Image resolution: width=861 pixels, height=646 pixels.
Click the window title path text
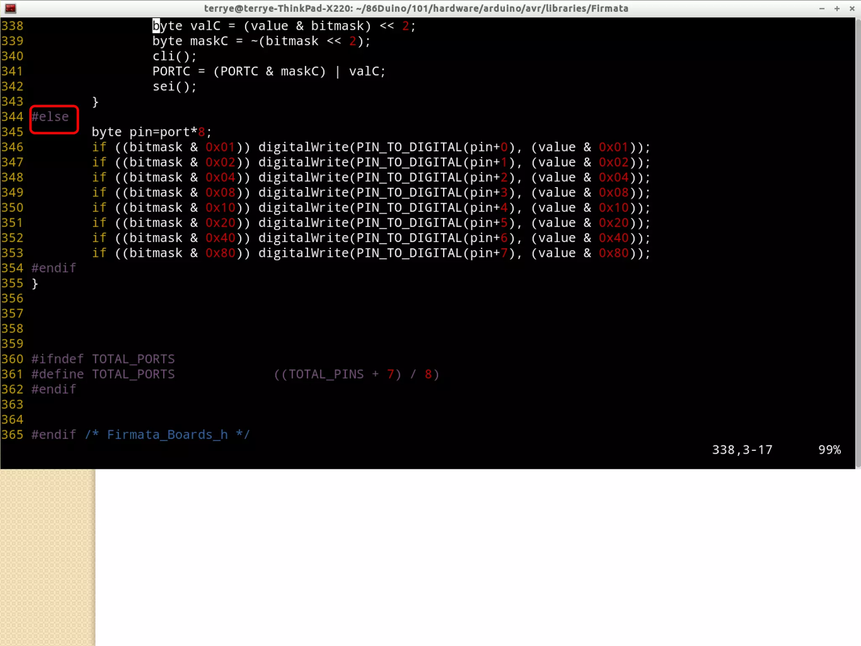click(x=416, y=8)
